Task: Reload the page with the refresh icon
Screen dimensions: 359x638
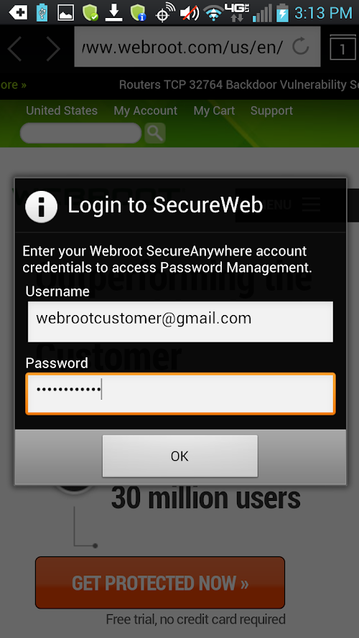Action: tap(301, 47)
